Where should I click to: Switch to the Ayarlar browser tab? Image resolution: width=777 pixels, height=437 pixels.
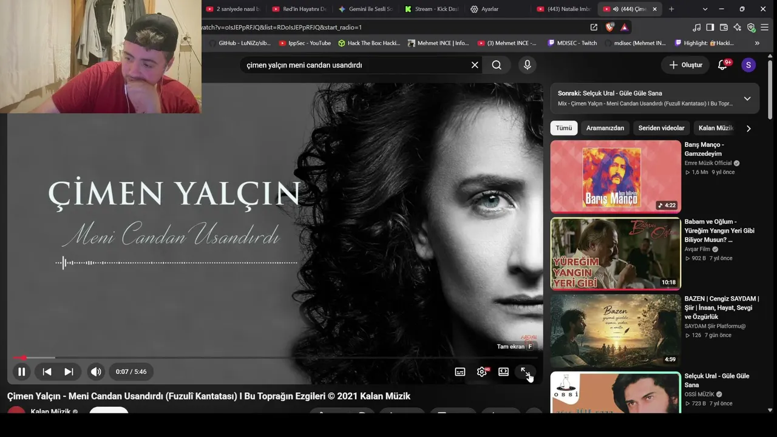(498, 9)
